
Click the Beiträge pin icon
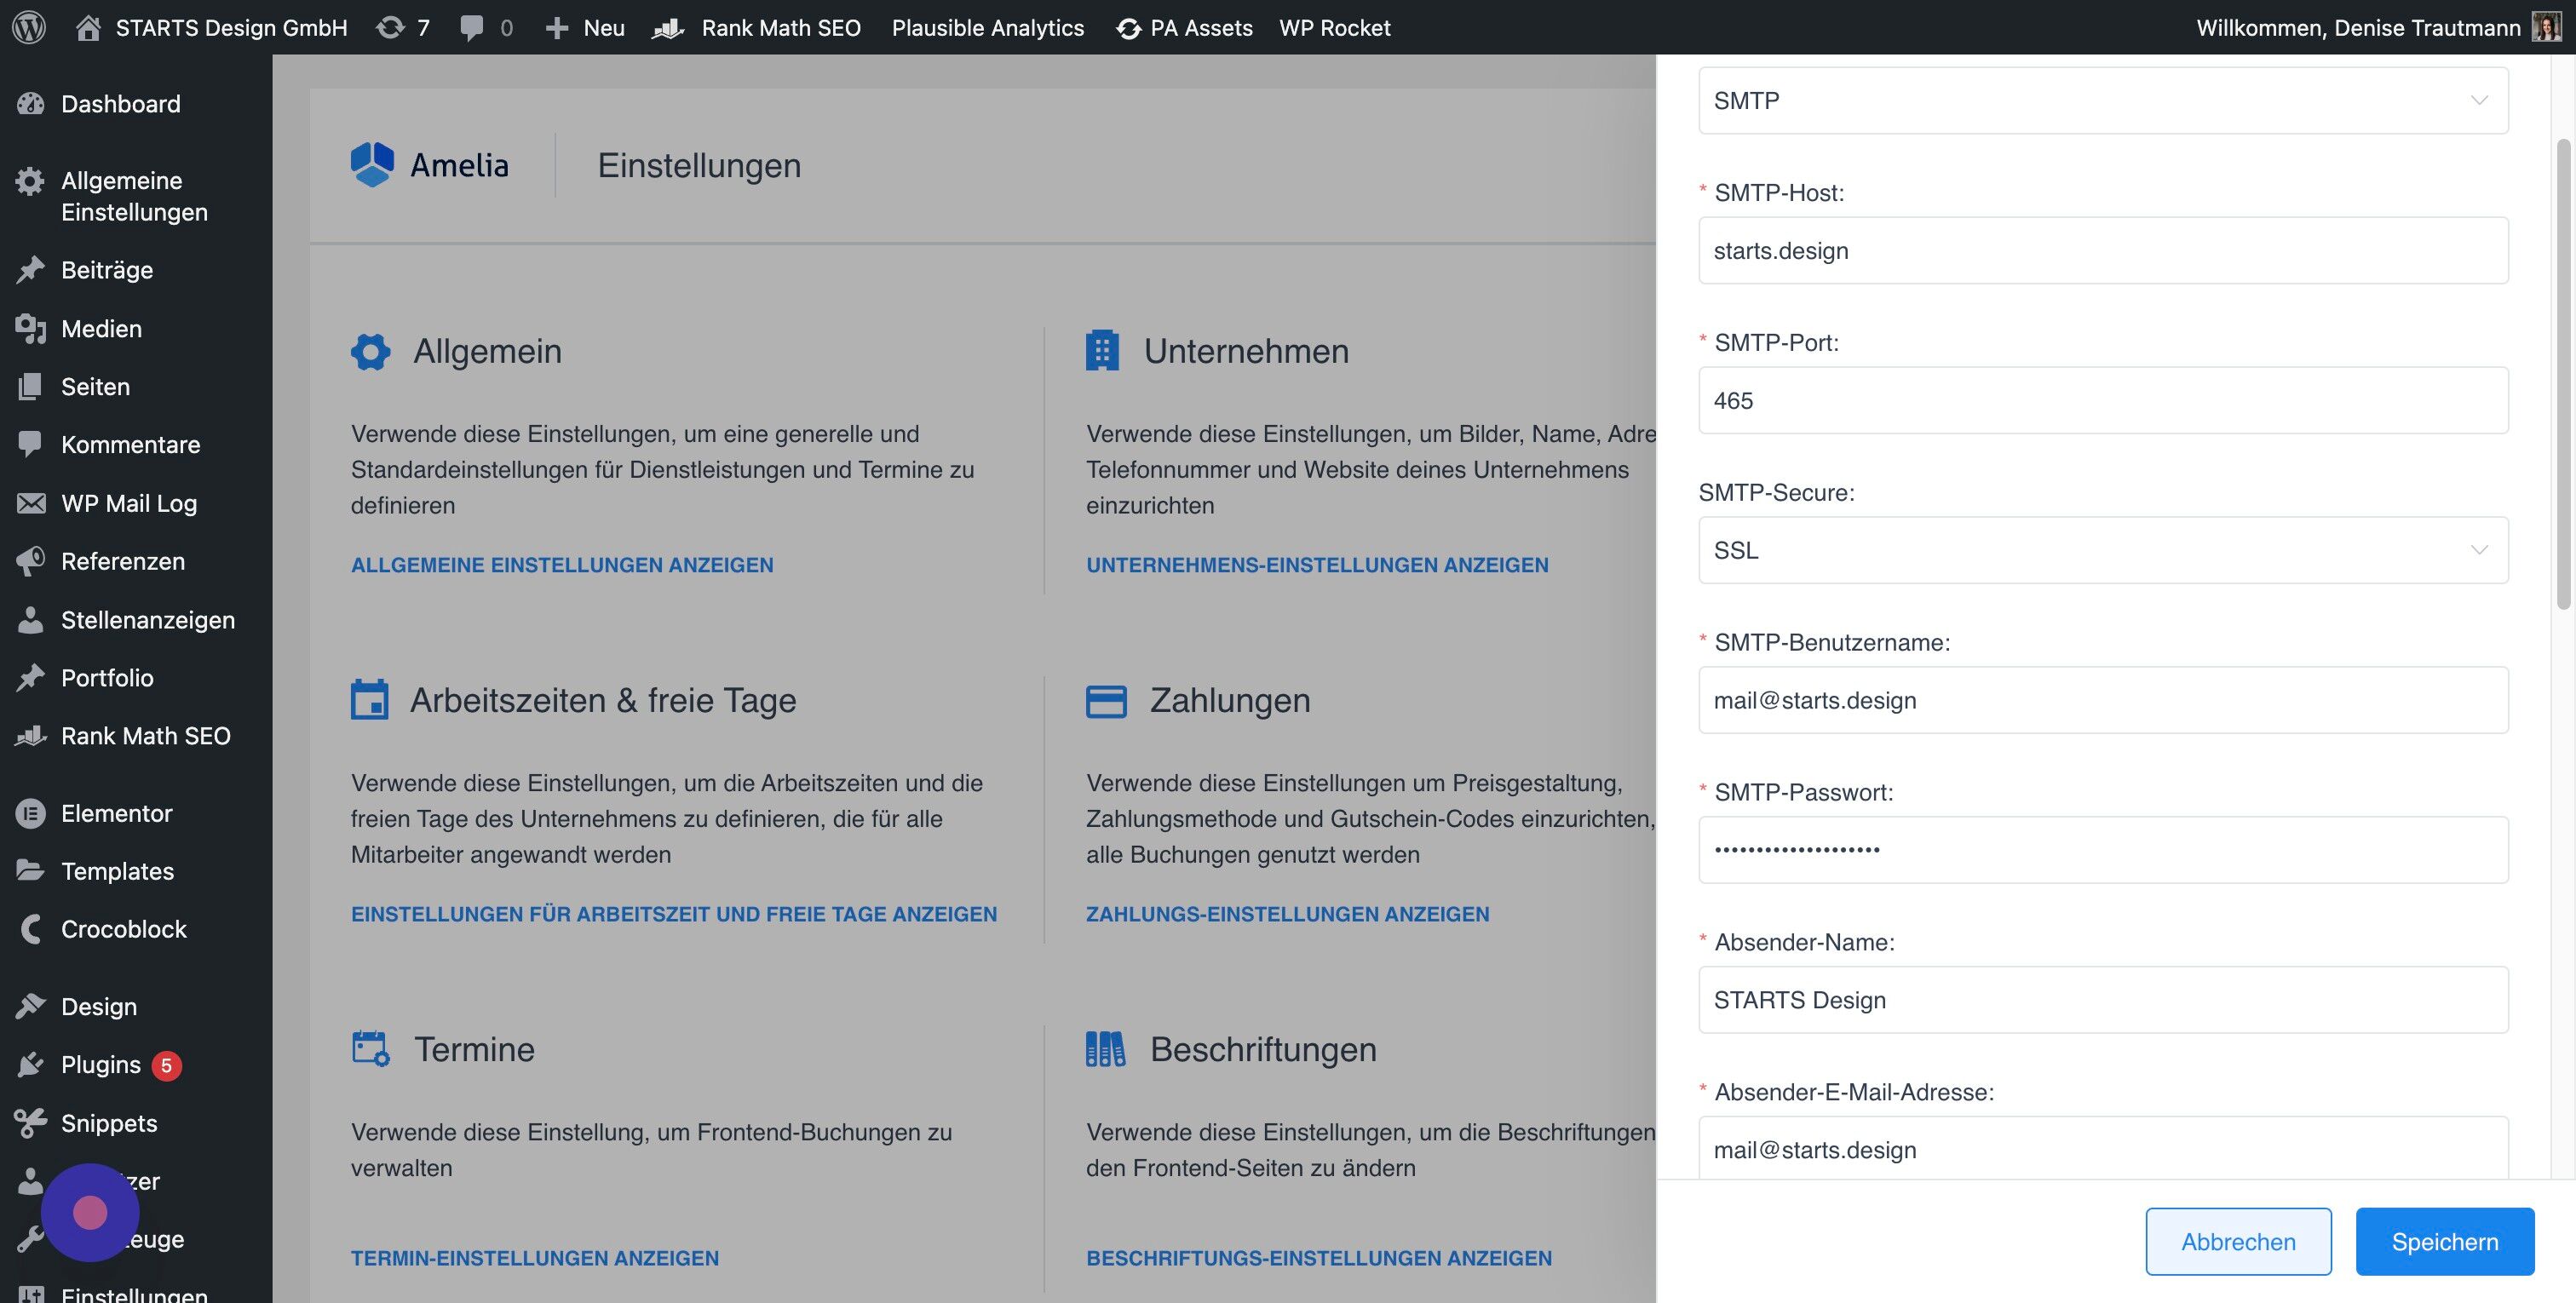(31, 269)
